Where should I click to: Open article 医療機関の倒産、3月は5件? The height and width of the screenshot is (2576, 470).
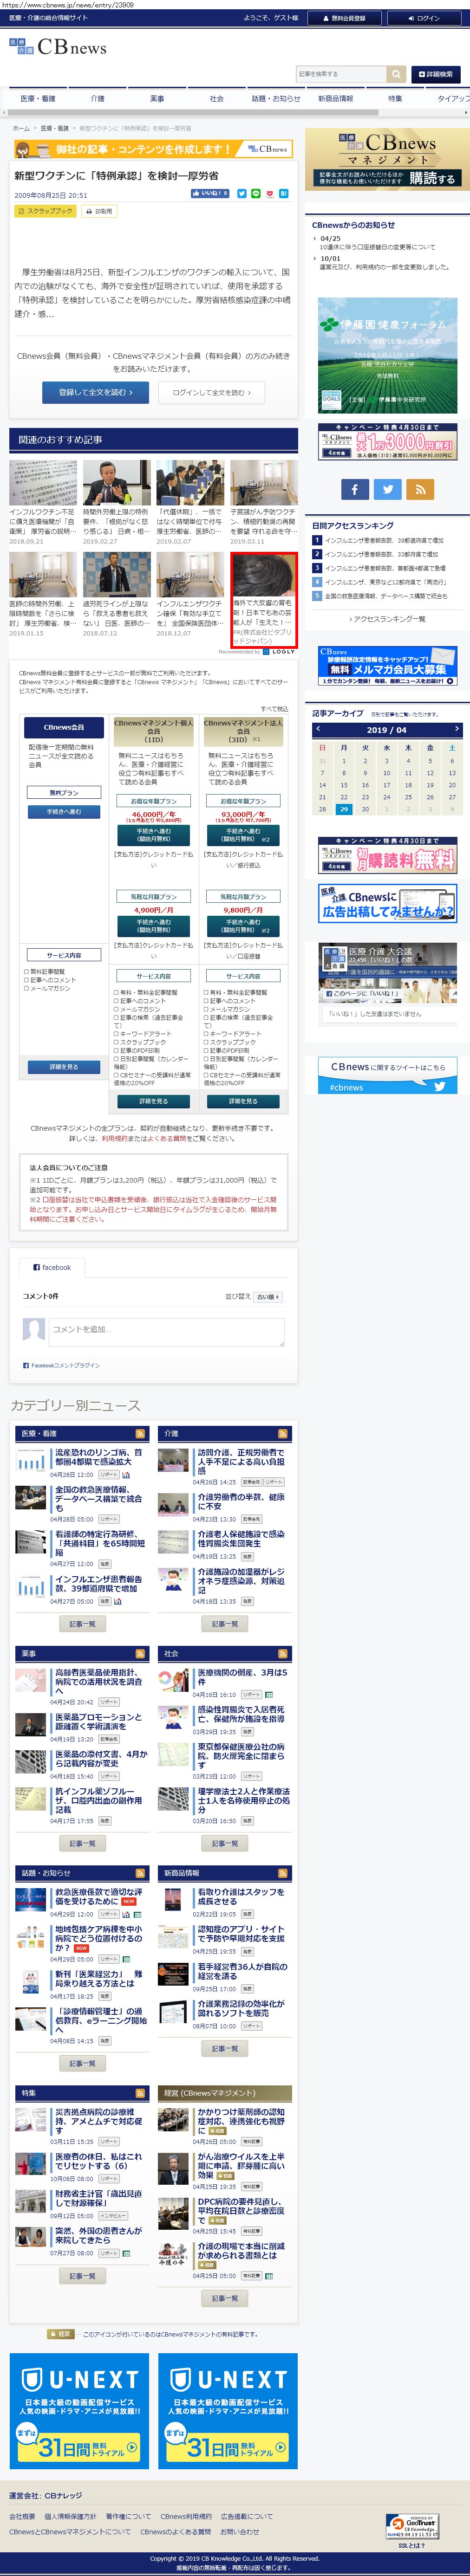242,1676
